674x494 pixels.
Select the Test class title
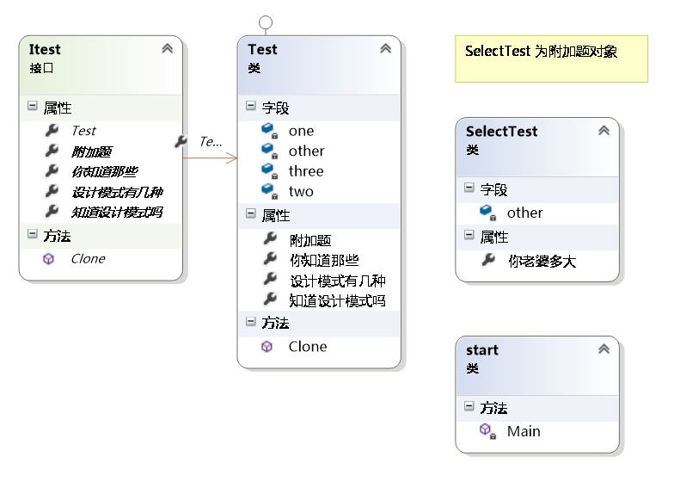[x=263, y=49]
